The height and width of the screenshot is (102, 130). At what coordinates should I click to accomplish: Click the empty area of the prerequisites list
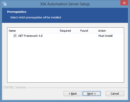click(66, 60)
